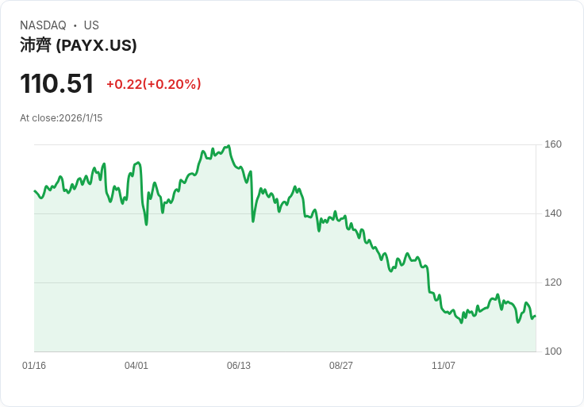Click the PAYX.US stock title
This screenshot has height=407, width=584.
[79, 45]
